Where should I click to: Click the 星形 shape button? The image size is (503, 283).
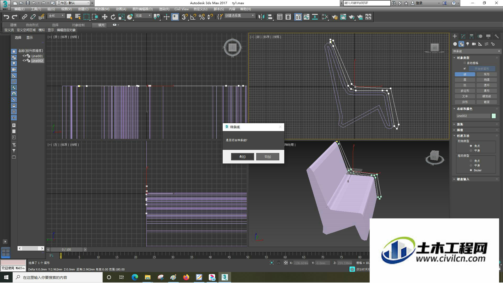pos(487,91)
